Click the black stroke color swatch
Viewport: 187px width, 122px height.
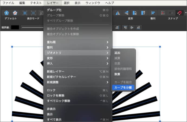coord(15,27)
